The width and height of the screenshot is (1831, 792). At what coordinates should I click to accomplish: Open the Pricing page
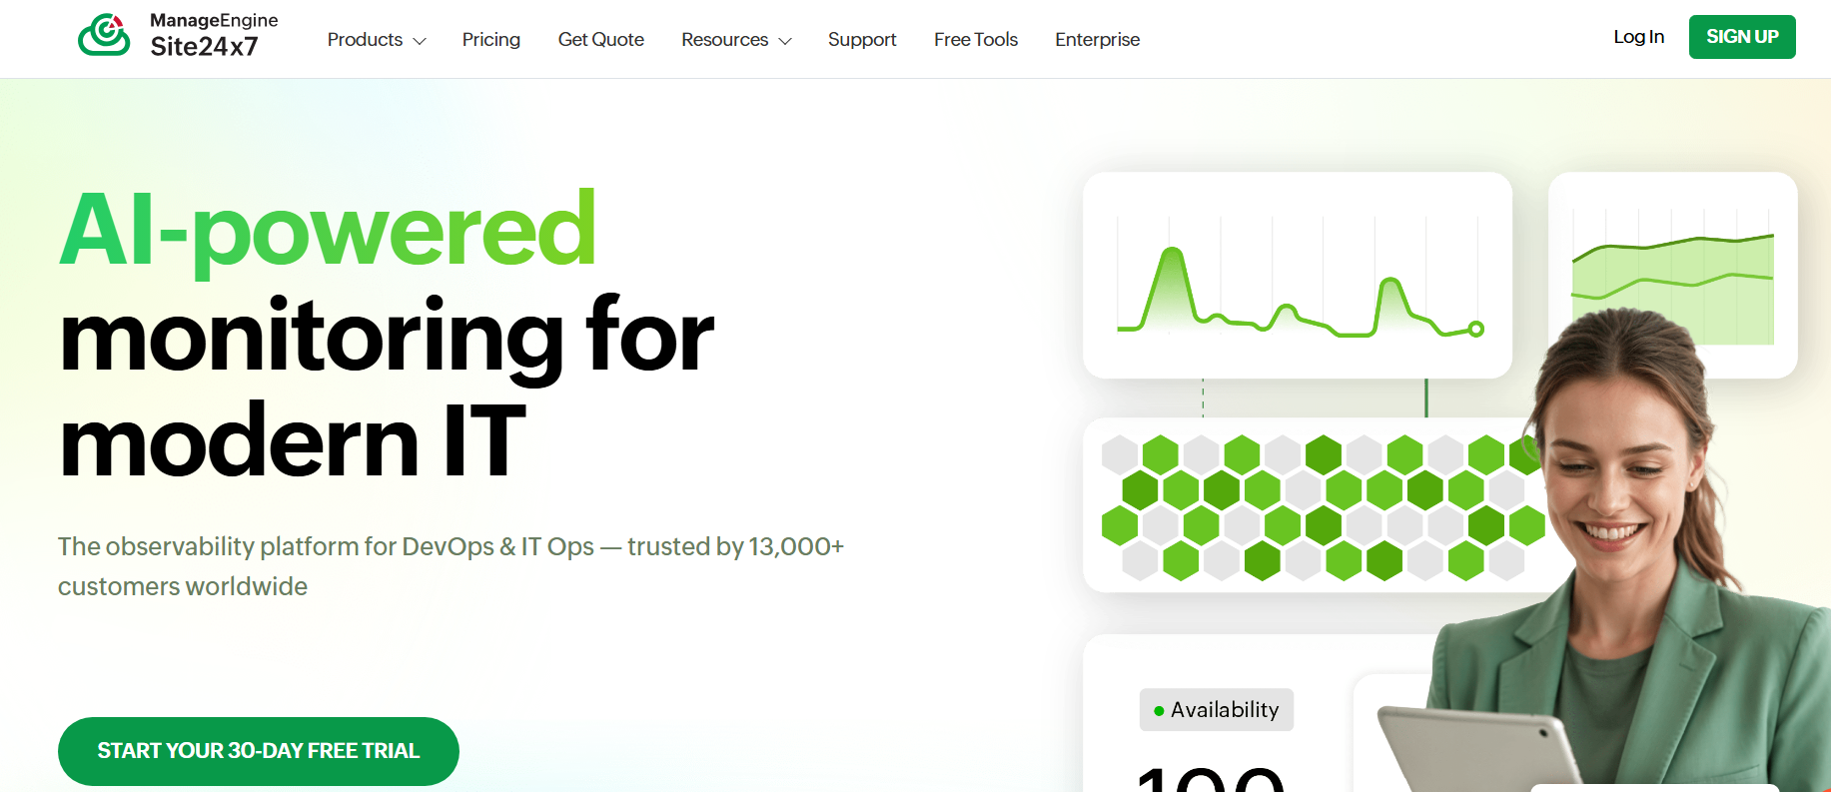tap(490, 40)
